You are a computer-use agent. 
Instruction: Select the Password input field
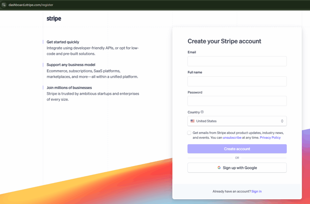point(237,101)
